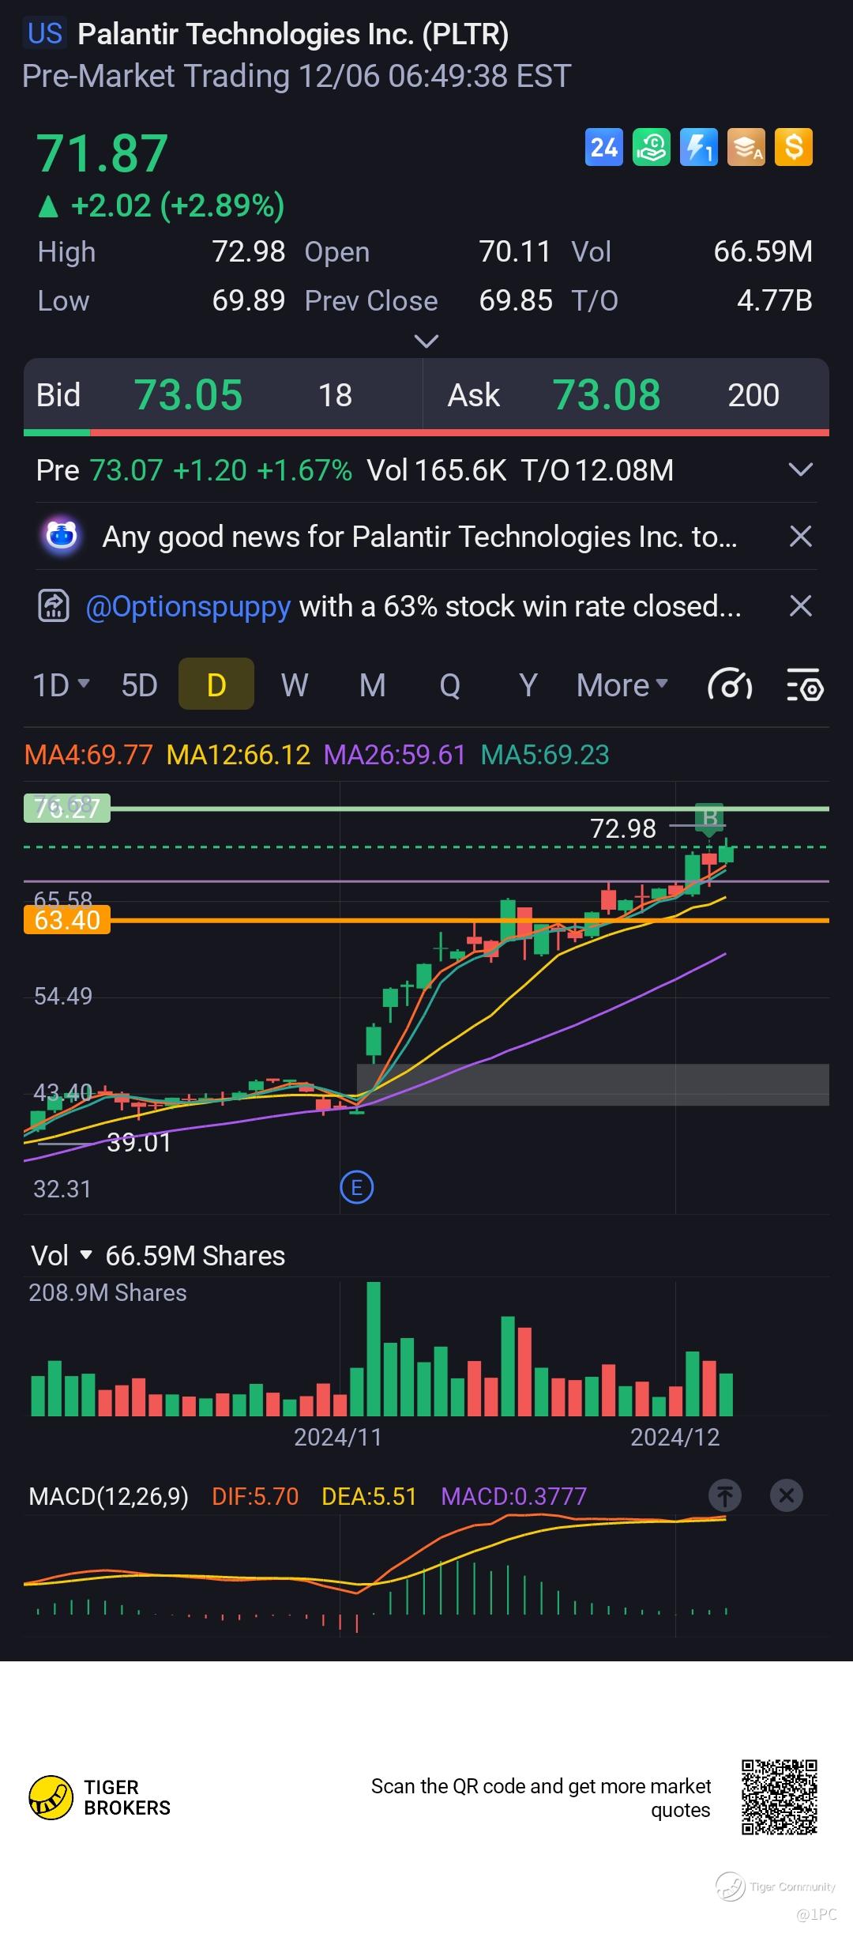Tap the Bid price 73.05
The image size is (853, 1934).
[x=188, y=395]
